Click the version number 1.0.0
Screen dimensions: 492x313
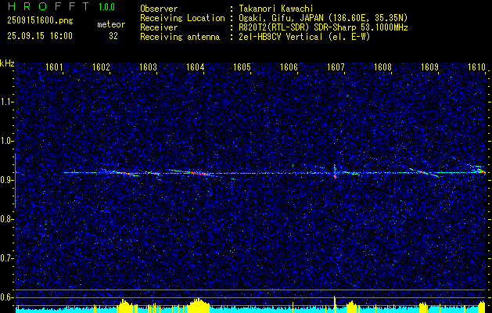106,6
